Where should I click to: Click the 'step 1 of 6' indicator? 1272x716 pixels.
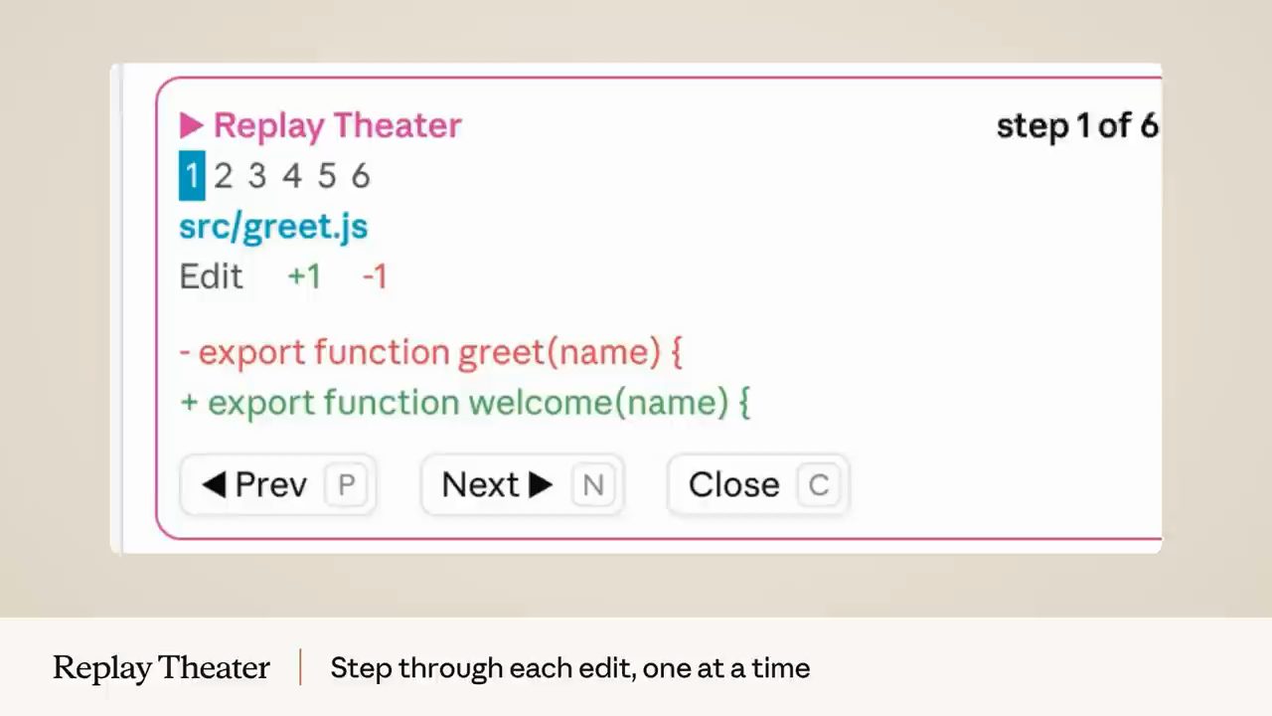click(x=1077, y=125)
